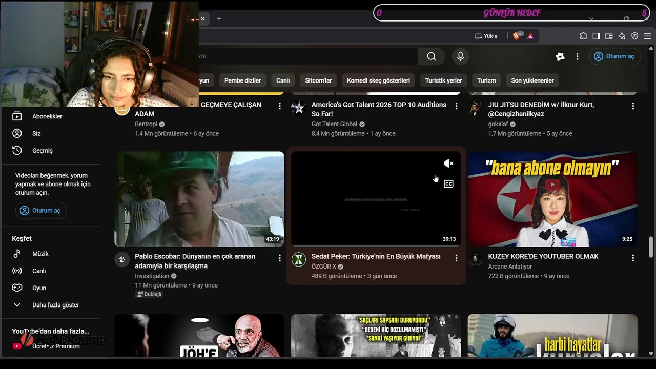Select the Komedi skeç gösterileri chip
Viewport: 656px width, 369px height.
378,80
